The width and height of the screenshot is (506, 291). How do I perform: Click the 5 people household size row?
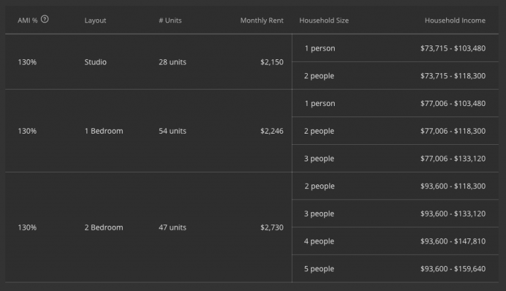(x=319, y=269)
